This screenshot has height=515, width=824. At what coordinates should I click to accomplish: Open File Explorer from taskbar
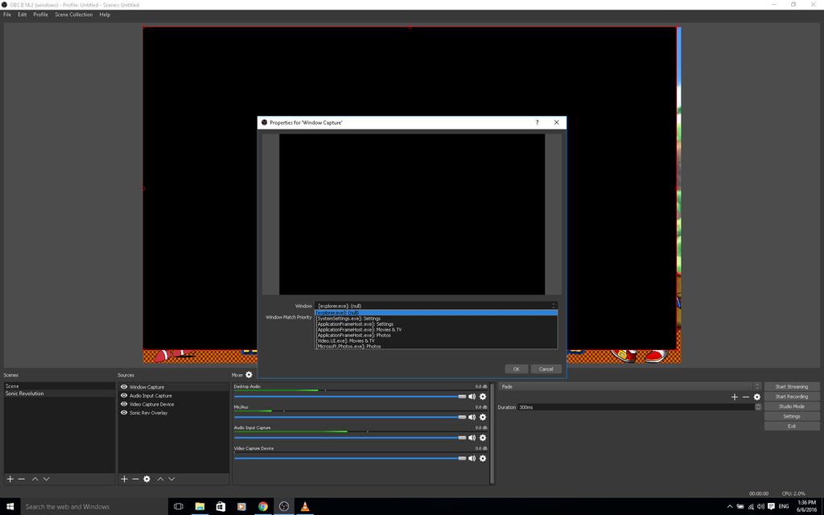[200, 507]
